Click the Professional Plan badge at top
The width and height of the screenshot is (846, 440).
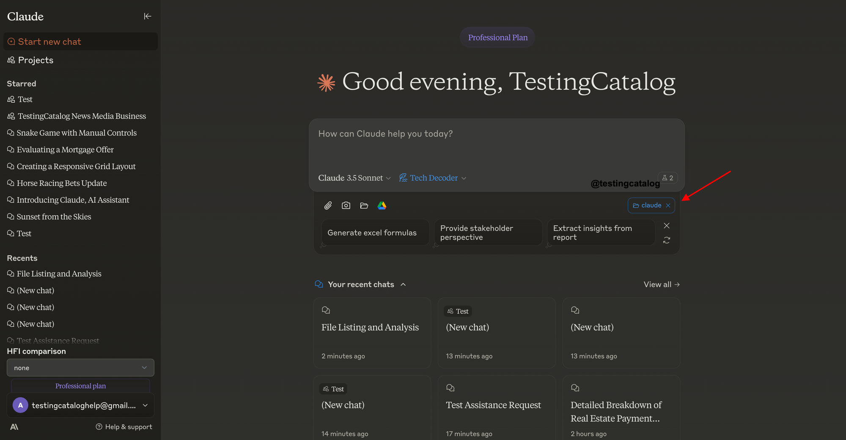[x=497, y=37]
